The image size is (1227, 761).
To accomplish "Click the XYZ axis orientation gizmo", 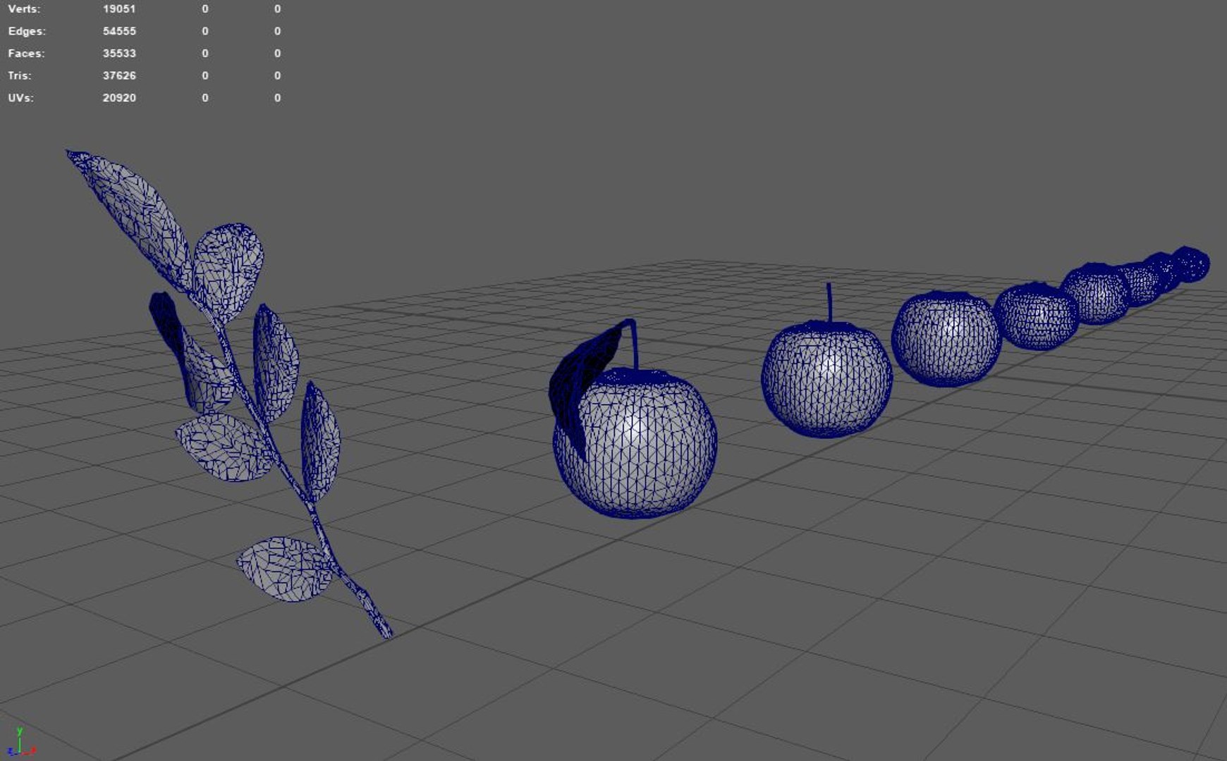I will 20,742.
